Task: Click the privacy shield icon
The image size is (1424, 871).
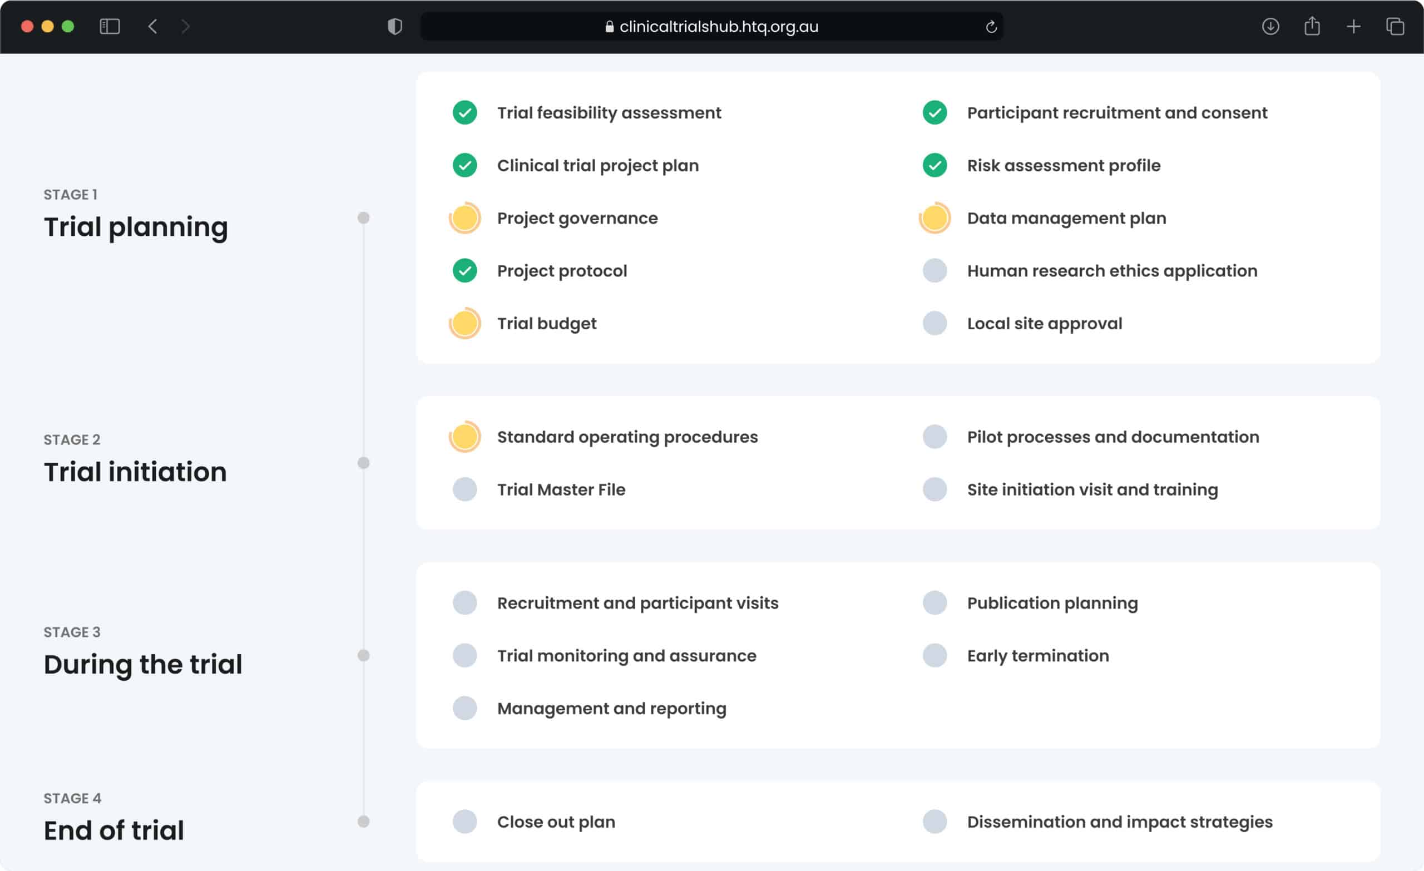Action: [x=395, y=27]
